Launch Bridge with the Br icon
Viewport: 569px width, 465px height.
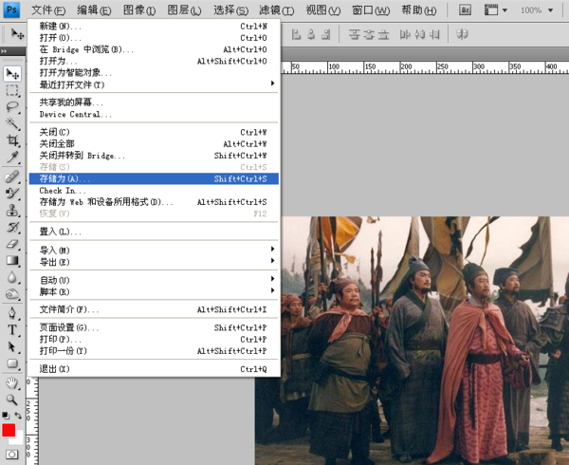[466, 9]
